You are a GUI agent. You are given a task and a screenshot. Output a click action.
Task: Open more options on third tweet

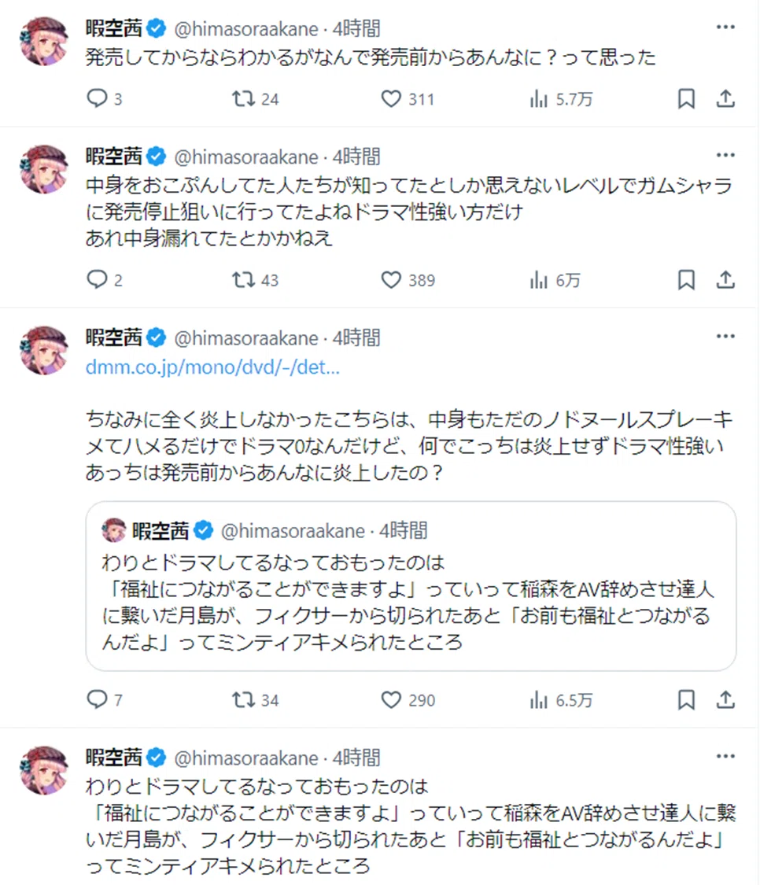click(725, 337)
